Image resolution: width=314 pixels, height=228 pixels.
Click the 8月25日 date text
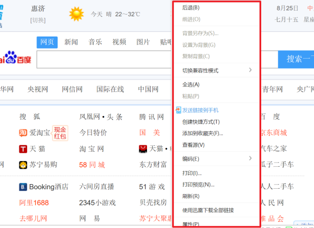tap(287, 8)
